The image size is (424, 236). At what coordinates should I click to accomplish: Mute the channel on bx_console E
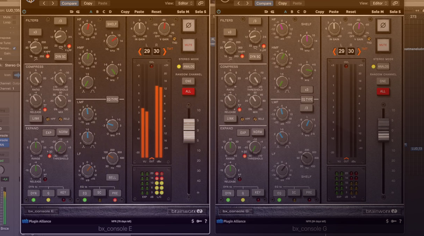(x=188, y=45)
